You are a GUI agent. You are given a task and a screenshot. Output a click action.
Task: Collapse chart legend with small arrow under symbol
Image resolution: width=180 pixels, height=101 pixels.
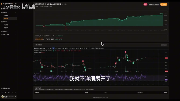click(x=35, y=55)
